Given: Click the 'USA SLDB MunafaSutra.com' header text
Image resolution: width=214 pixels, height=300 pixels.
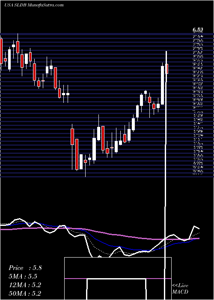Looking at the screenshot, I should click(x=34, y=5).
